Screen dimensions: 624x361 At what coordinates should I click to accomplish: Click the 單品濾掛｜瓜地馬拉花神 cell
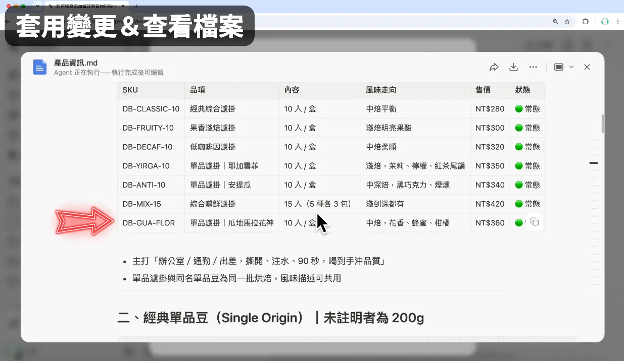pyautogui.click(x=232, y=223)
